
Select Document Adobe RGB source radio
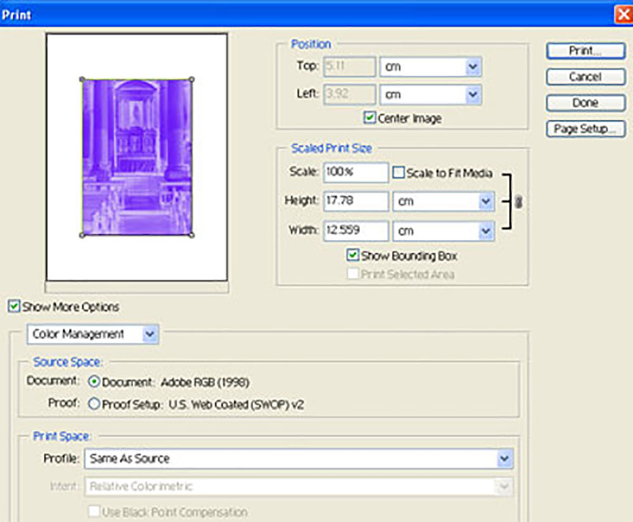tap(94, 382)
